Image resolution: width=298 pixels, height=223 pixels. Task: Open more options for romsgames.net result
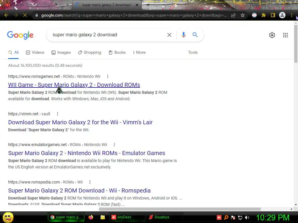pos(108,76)
